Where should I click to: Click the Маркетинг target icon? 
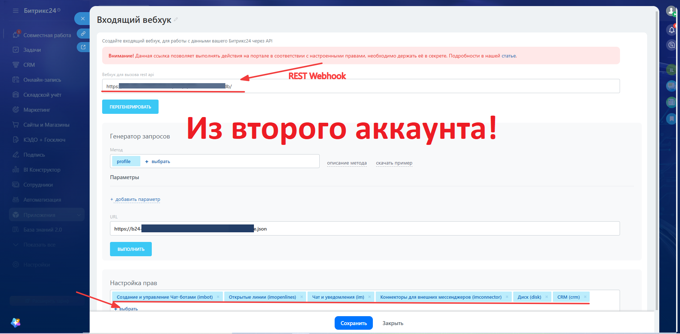pyautogui.click(x=16, y=110)
